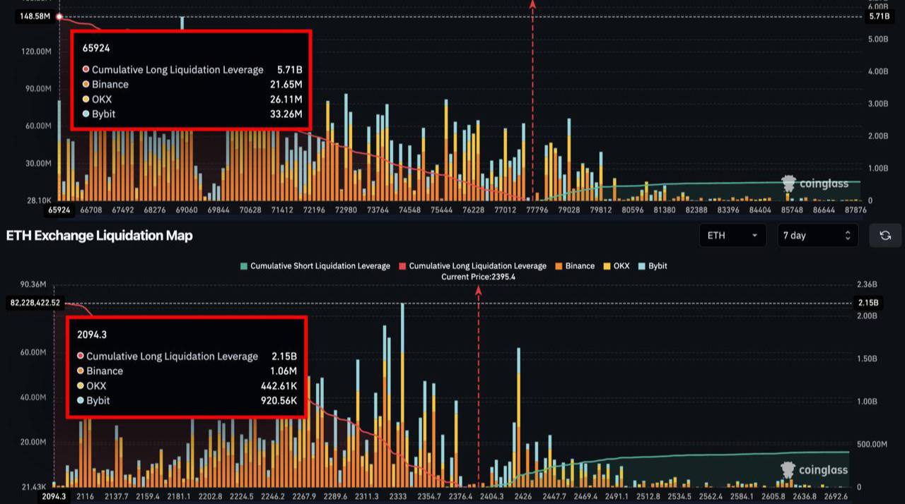Click the 2.36B right-axis label on ETH chart

point(867,284)
